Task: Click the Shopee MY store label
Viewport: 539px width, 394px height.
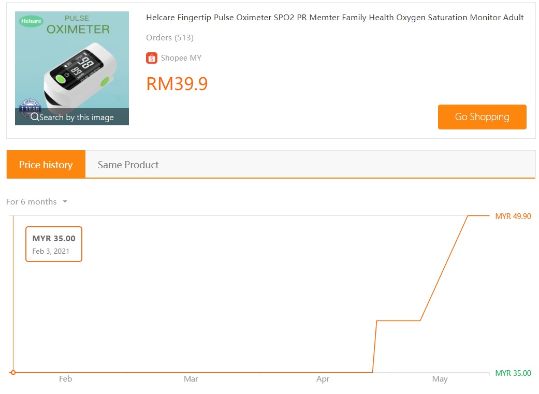Action: tap(181, 58)
